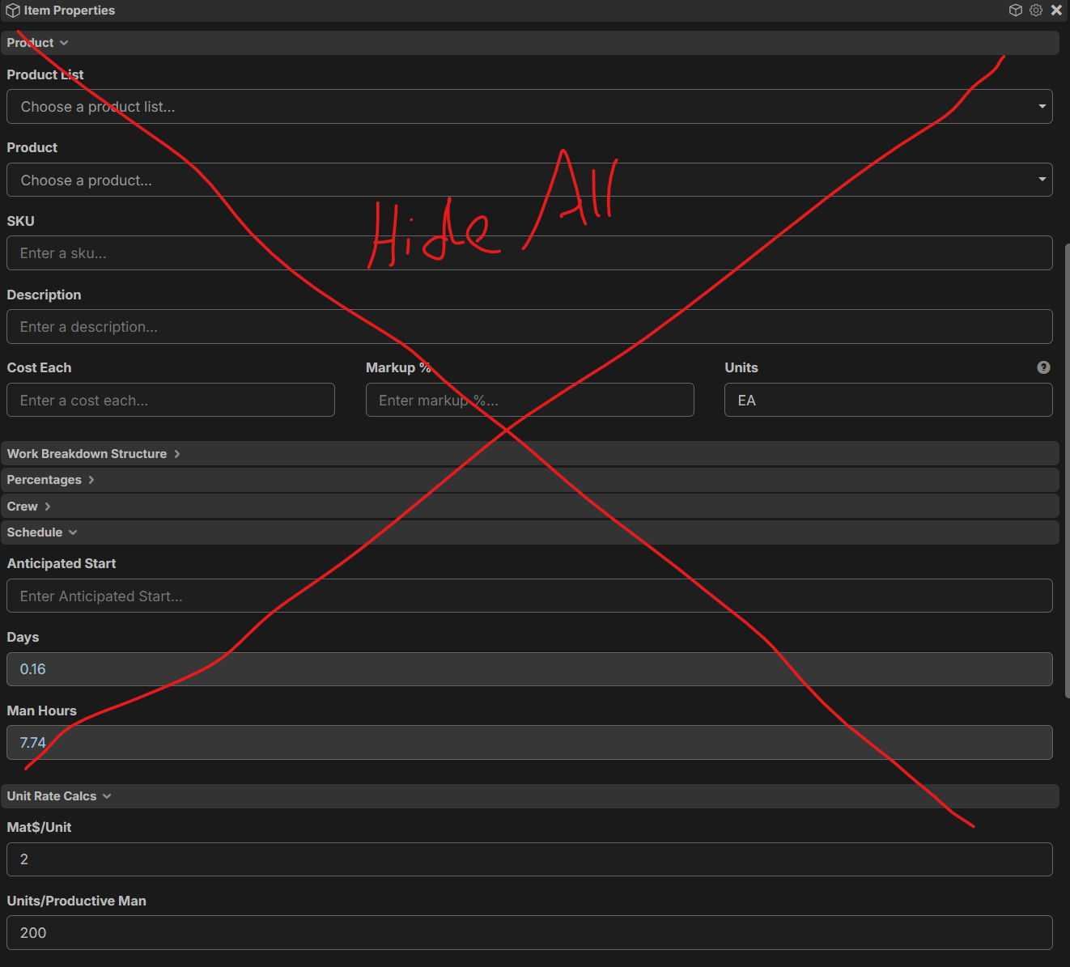
Task: Click into the SKU input field
Action: point(529,253)
